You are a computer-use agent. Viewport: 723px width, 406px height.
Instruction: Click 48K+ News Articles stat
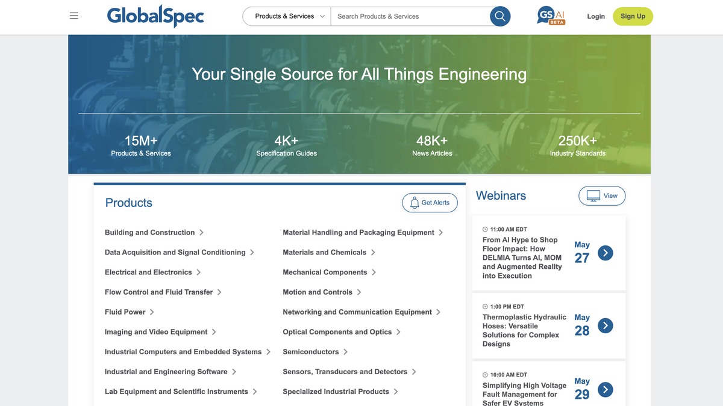pyautogui.click(x=432, y=146)
